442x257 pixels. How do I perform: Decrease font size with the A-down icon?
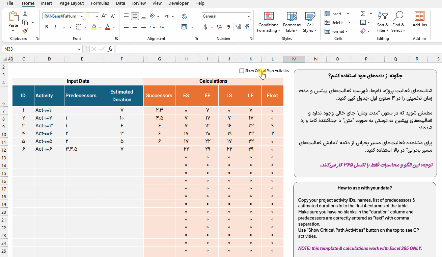[x=113, y=16]
